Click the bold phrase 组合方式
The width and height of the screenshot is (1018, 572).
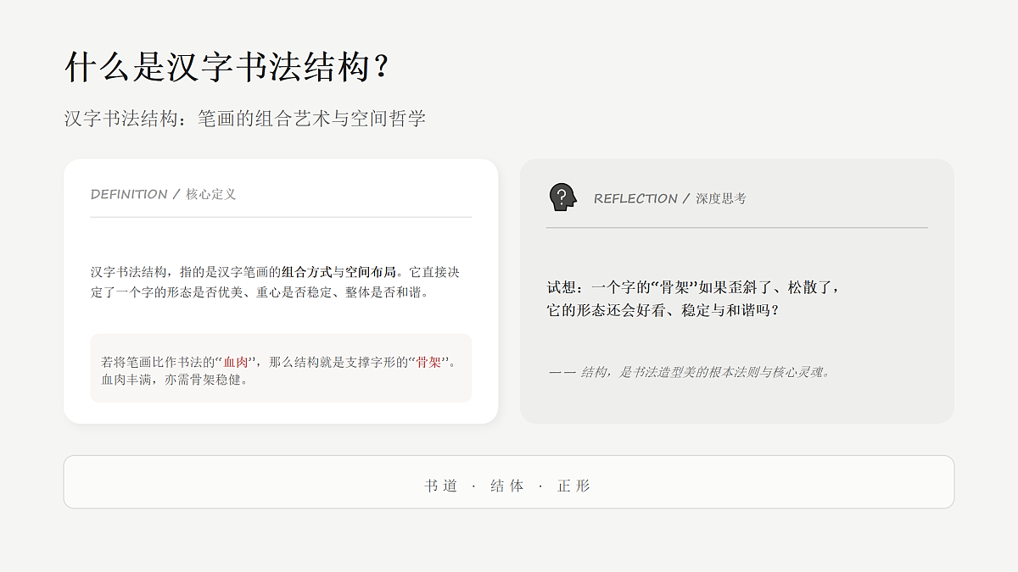(306, 272)
